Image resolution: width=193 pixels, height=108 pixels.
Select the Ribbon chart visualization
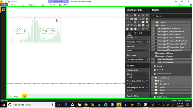click(x=147, y=19)
